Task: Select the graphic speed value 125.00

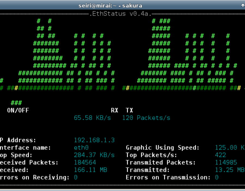Action: (226, 147)
